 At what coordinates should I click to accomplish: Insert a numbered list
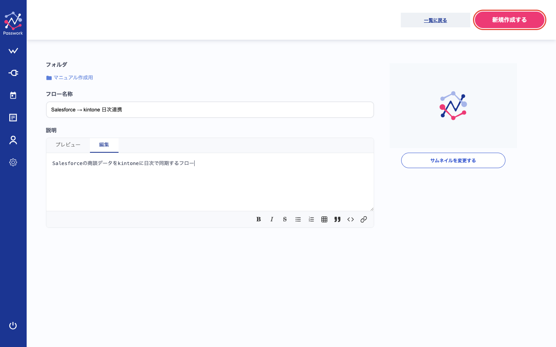(311, 219)
